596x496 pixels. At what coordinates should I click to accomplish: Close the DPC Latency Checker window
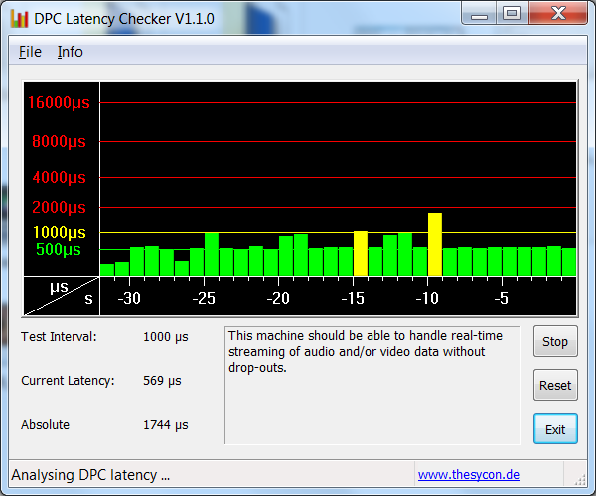click(558, 14)
